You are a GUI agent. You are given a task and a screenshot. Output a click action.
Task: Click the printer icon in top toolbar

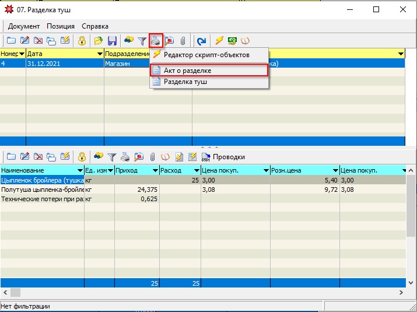point(156,41)
